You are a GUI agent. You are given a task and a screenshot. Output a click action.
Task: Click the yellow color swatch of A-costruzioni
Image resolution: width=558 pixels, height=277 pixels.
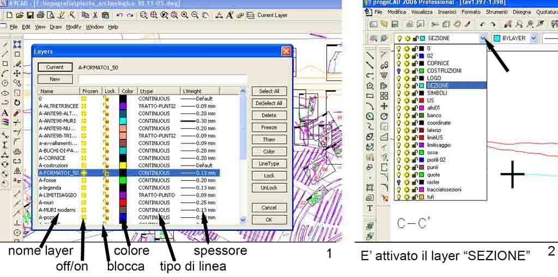click(123, 166)
